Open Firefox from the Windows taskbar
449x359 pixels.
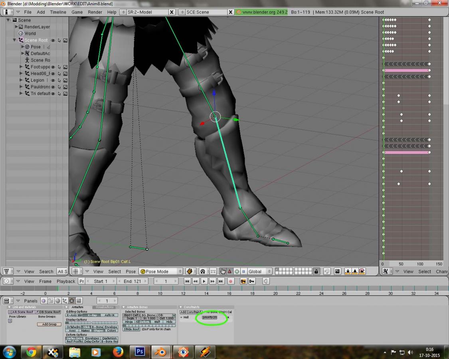click(118, 352)
